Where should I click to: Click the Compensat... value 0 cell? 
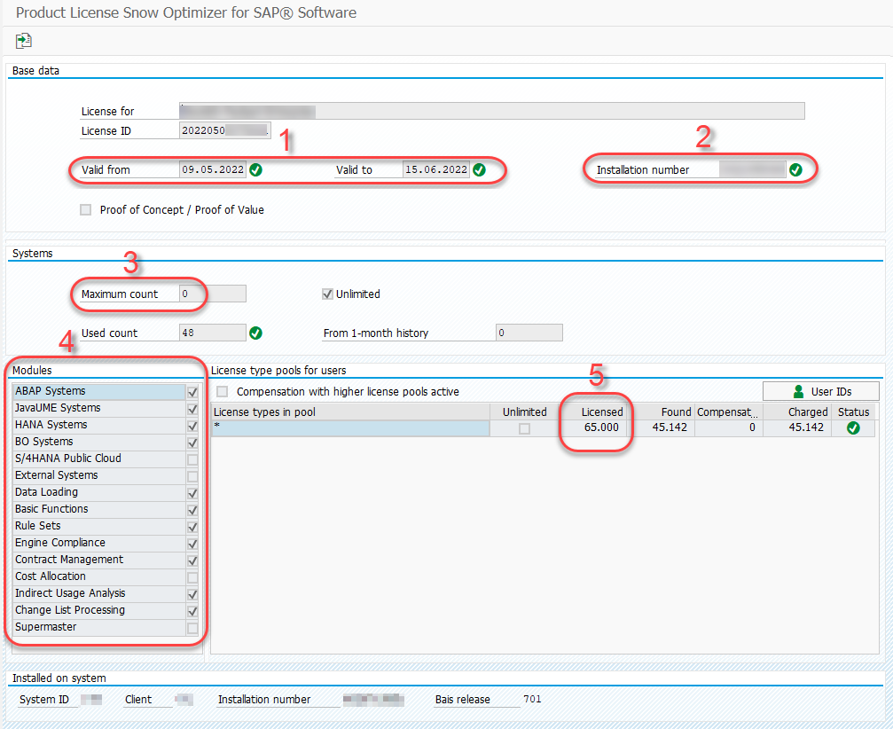(729, 428)
